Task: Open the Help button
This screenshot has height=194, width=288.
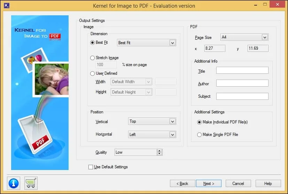Action: [x=268, y=183]
